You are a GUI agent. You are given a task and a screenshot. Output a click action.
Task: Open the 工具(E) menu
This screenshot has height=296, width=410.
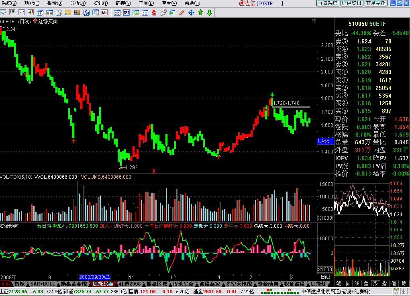click(x=146, y=3)
